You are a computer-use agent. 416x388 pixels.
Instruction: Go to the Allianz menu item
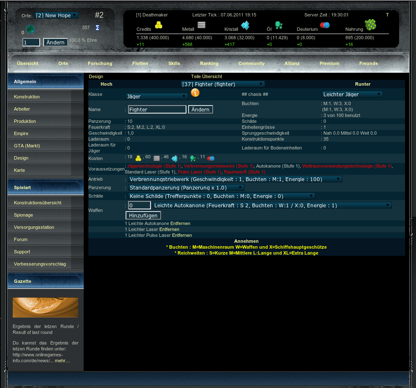click(x=292, y=63)
